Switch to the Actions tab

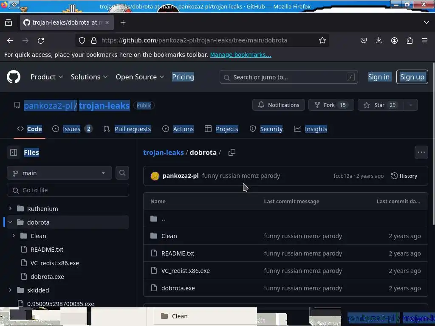pos(178,129)
